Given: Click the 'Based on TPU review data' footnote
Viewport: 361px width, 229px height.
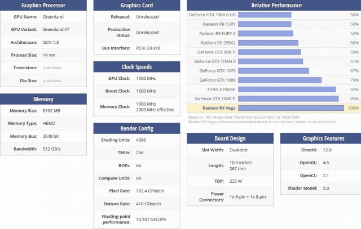Looking at the screenshot, I should tap(244, 117).
